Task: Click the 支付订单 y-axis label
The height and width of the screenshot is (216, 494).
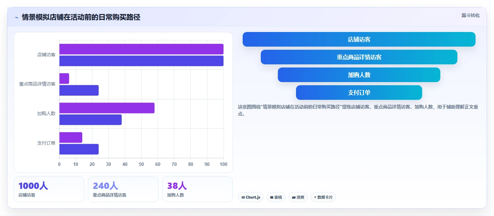Action: point(46,143)
